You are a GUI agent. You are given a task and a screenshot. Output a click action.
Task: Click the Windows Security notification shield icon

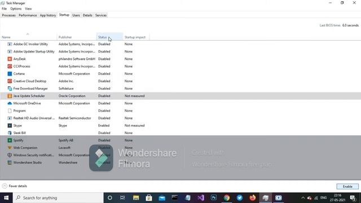click(x=10, y=155)
